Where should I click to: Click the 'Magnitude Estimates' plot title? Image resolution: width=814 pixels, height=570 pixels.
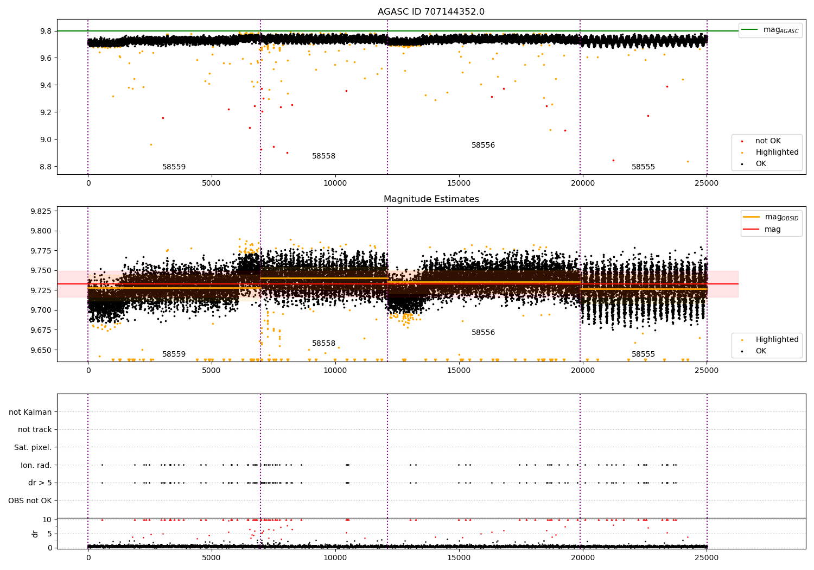pos(431,199)
